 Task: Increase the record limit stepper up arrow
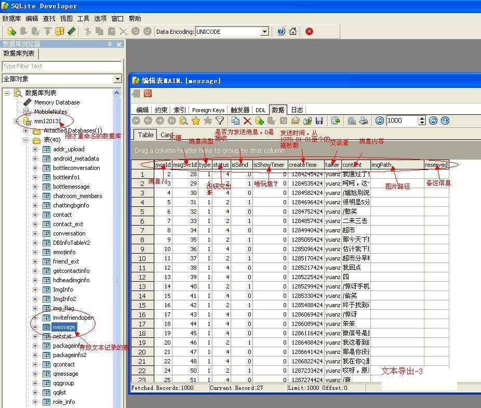[x=422, y=118]
